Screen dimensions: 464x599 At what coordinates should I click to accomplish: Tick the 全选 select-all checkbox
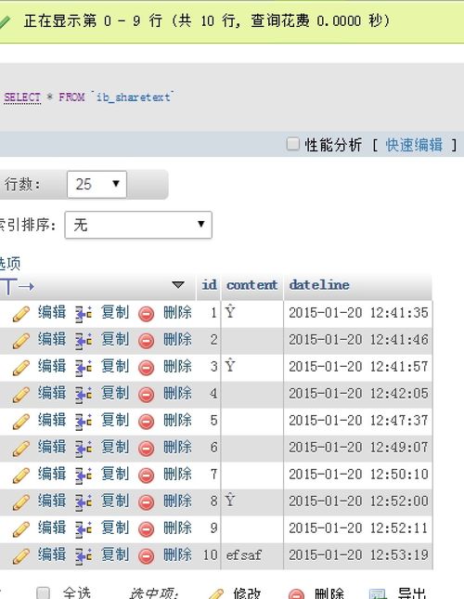point(43,593)
